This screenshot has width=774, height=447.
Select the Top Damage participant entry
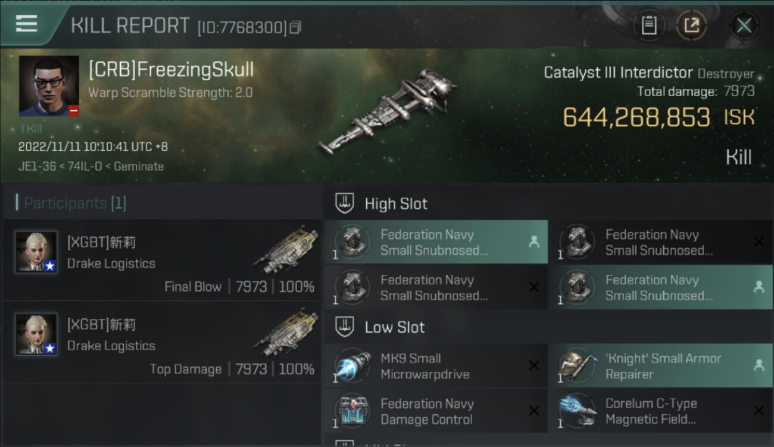click(162, 342)
